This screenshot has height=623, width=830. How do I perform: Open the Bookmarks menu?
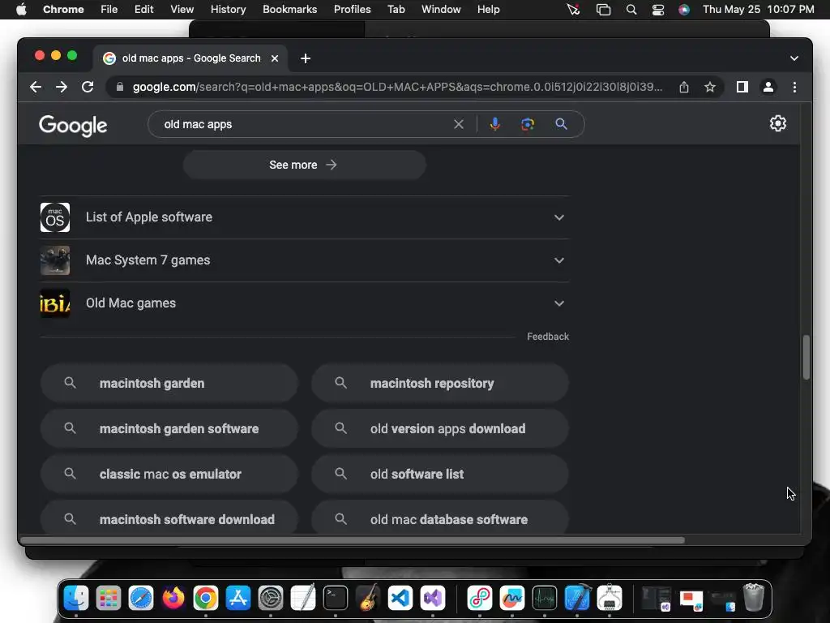[x=289, y=9]
